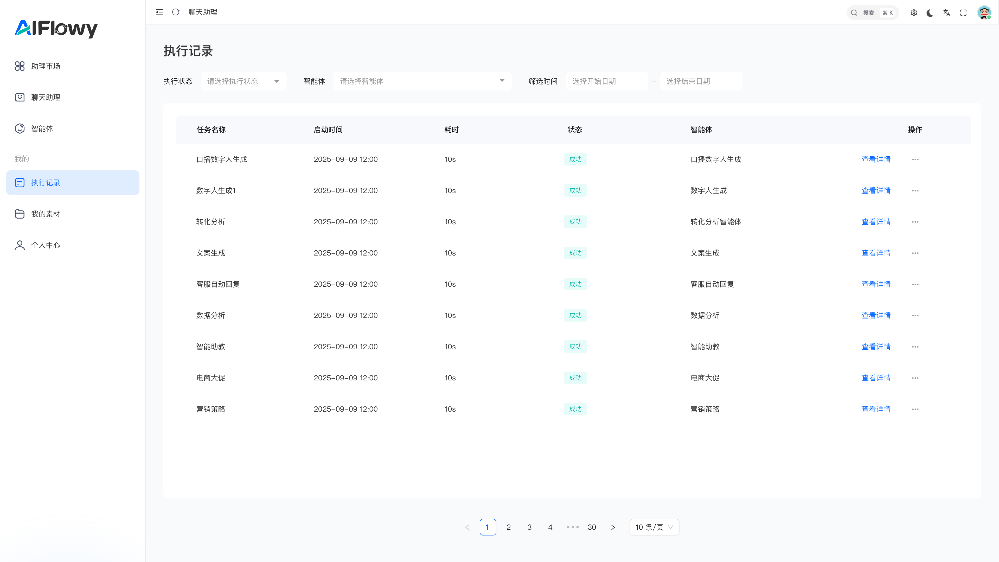
Task: Open the language translation icon
Action: (947, 13)
